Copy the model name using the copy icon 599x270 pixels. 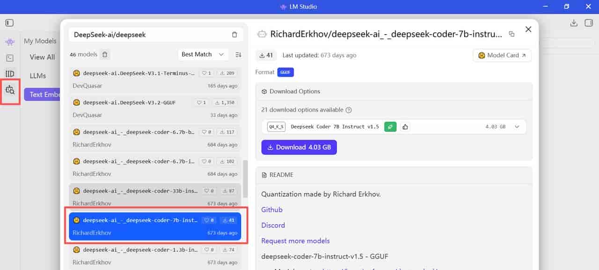pos(511,34)
